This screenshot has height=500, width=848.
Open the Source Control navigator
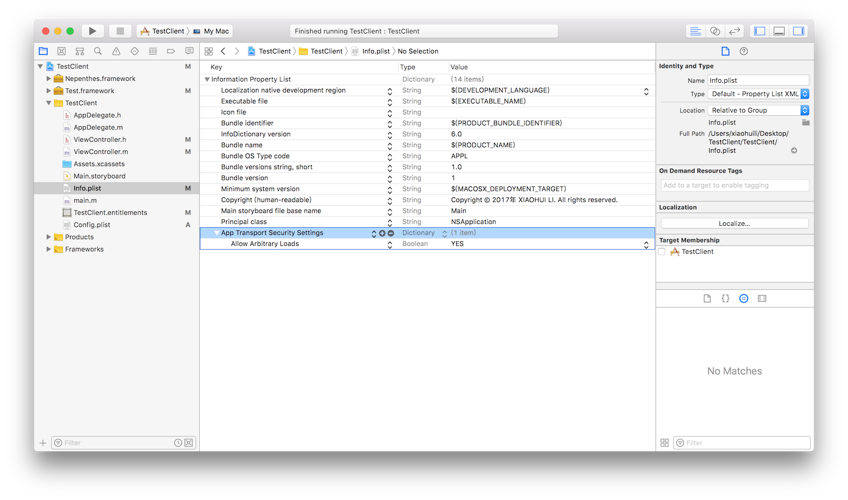click(62, 51)
